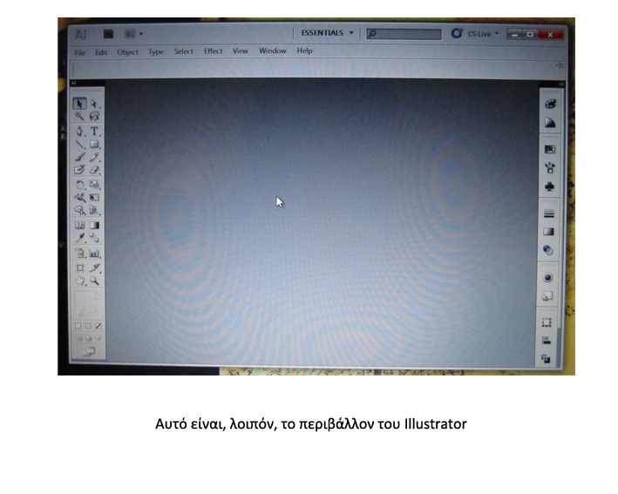Viewport: 618px width, 494px height.
Task: Select the Hand tool
Action: [79, 281]
